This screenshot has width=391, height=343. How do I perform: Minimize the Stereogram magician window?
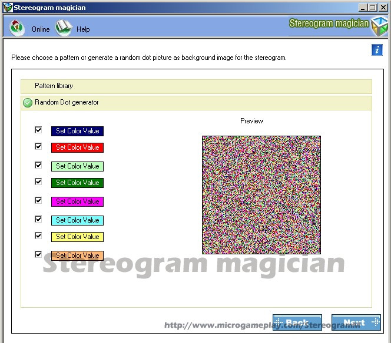click(363, 8)
